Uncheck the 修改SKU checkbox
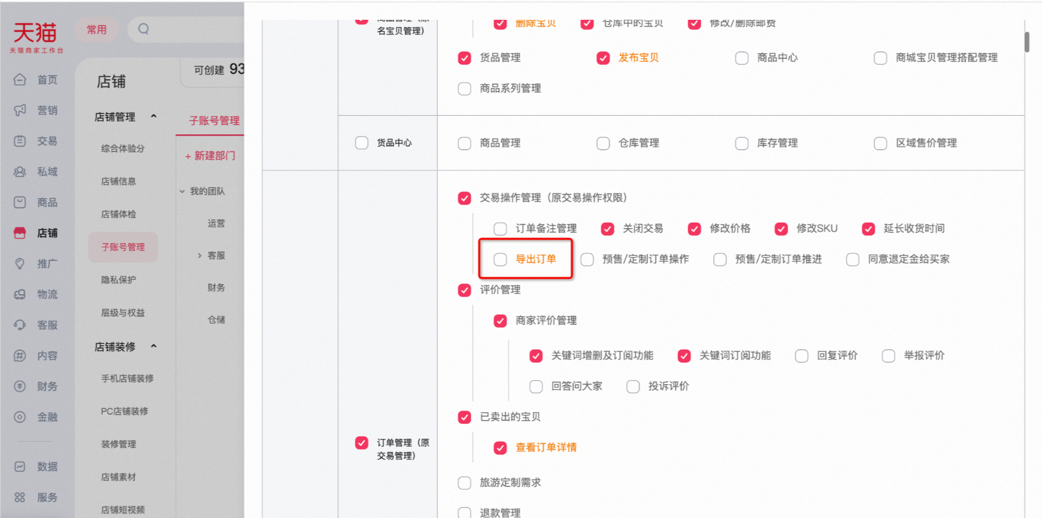Screen dimensions: 1042x518 coord(781,229)
